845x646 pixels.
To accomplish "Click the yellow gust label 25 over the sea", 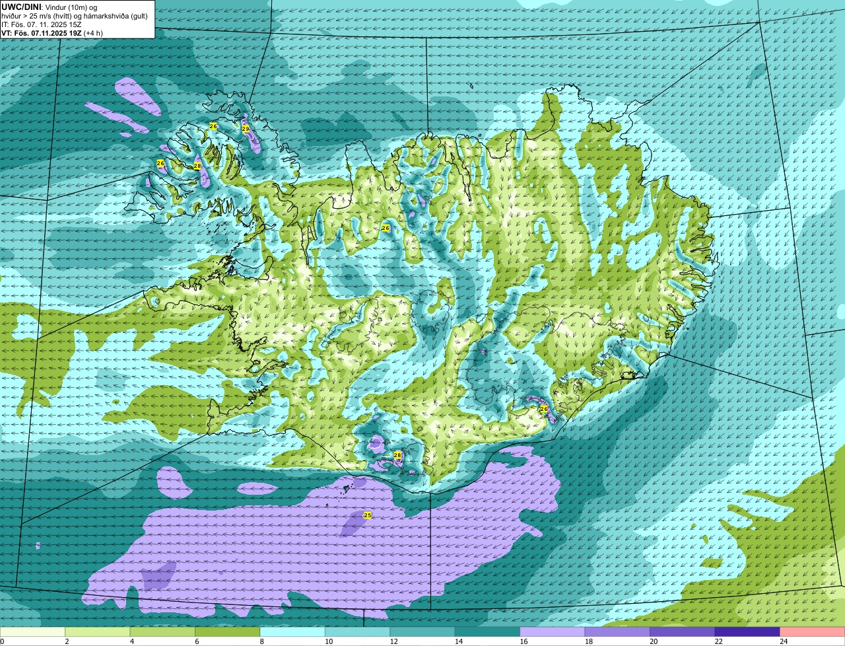I will (x=368, y=515).
